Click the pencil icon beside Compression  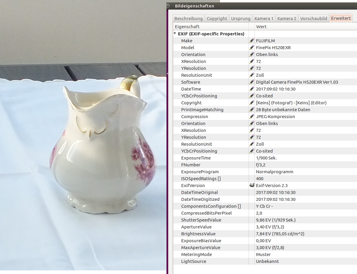(x=252, y=117)
